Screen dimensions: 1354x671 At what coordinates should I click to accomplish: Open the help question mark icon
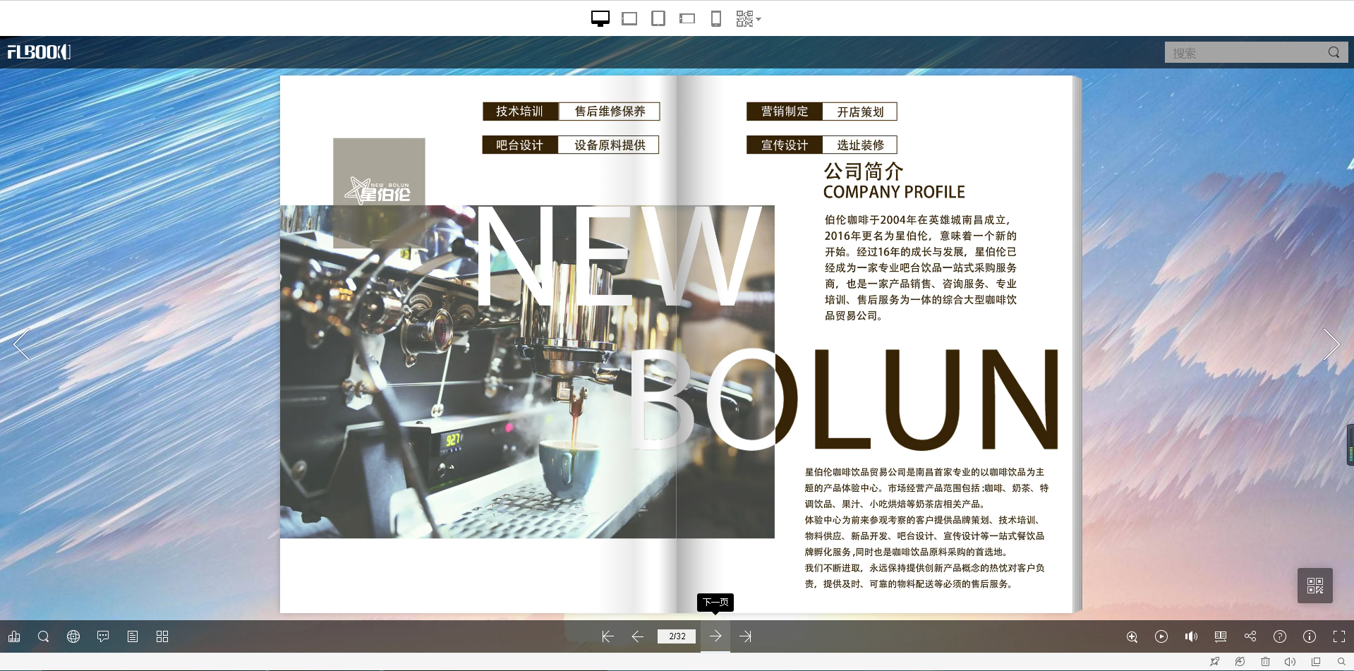[1280, 636]
